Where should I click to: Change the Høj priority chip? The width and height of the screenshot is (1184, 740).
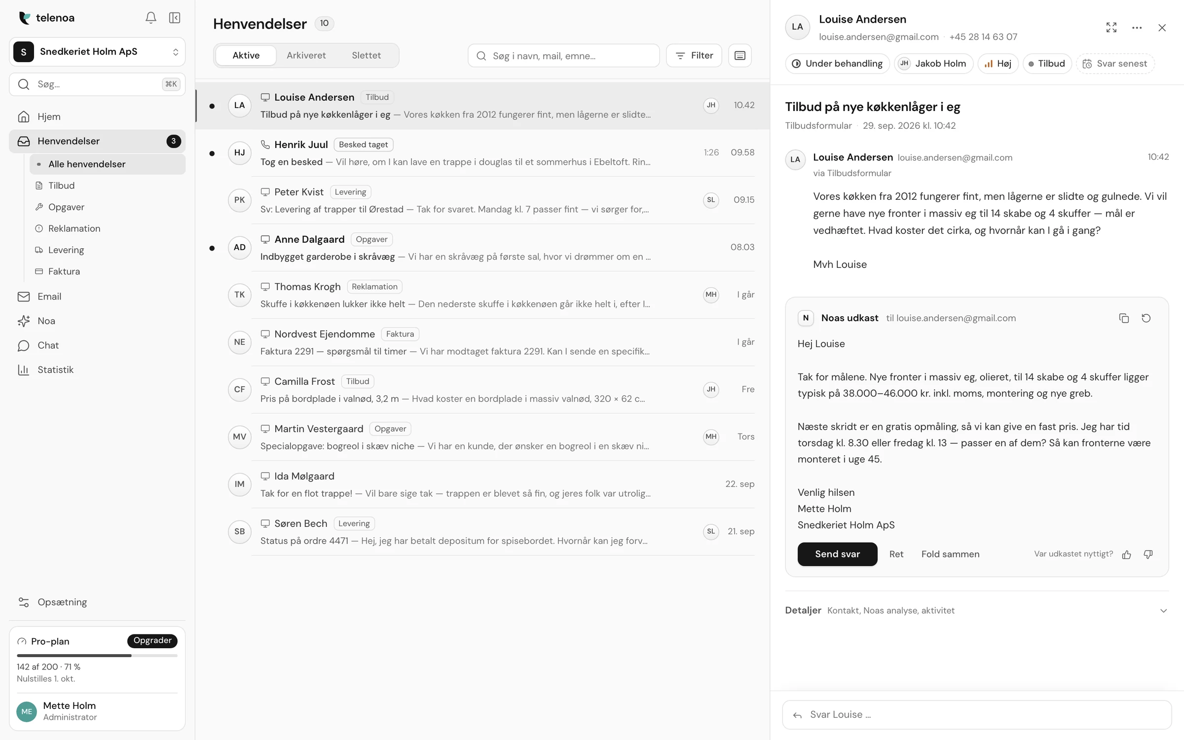998,64
